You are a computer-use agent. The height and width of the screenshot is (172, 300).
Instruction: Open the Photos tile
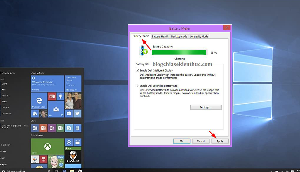click(73, 101)
